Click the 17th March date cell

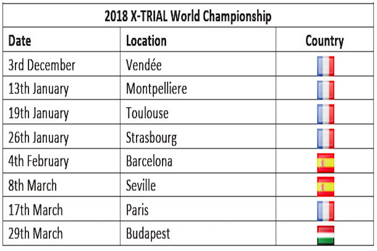click(x=61, y=209)
